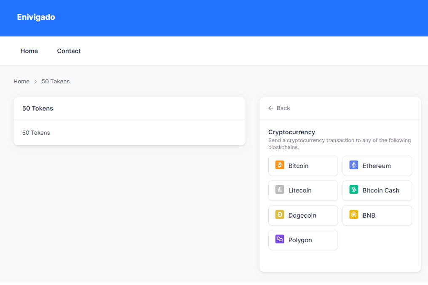Click the purple Polygon icon
The height and width of the screenshot is (285, 428).
point(280,239)
